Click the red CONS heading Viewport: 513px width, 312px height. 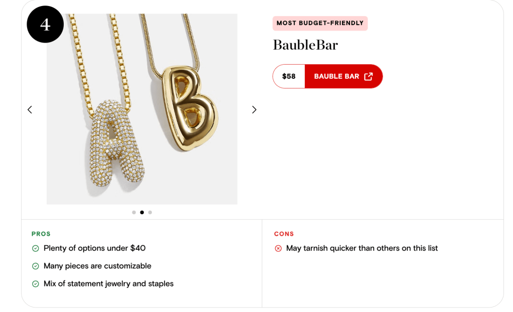[x=284, y=234]
